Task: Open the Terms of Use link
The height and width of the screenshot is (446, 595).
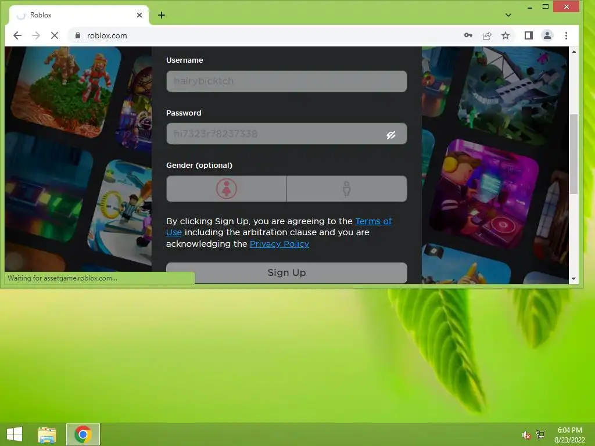Action: click(x=373, y=221)
